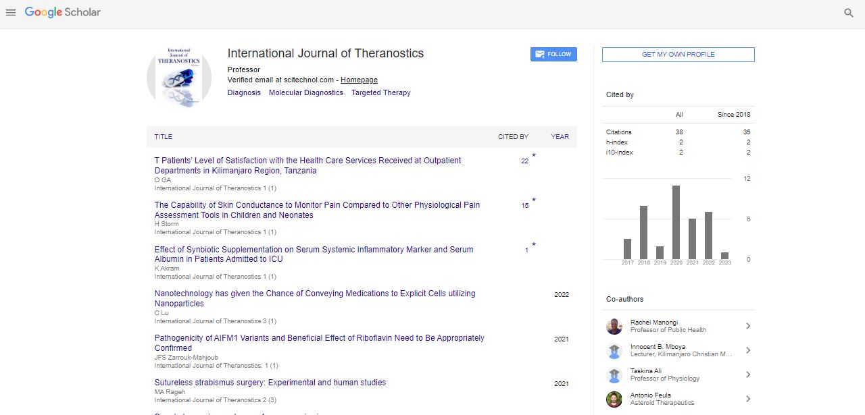Expand chevron beside Taskina Ali
Image resolution: width=865 pixels, height=415 pixels.
748,375
